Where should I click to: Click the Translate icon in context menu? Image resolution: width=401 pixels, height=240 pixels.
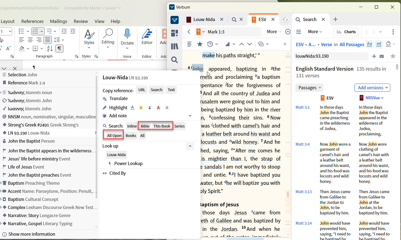[x=105, y=99]
